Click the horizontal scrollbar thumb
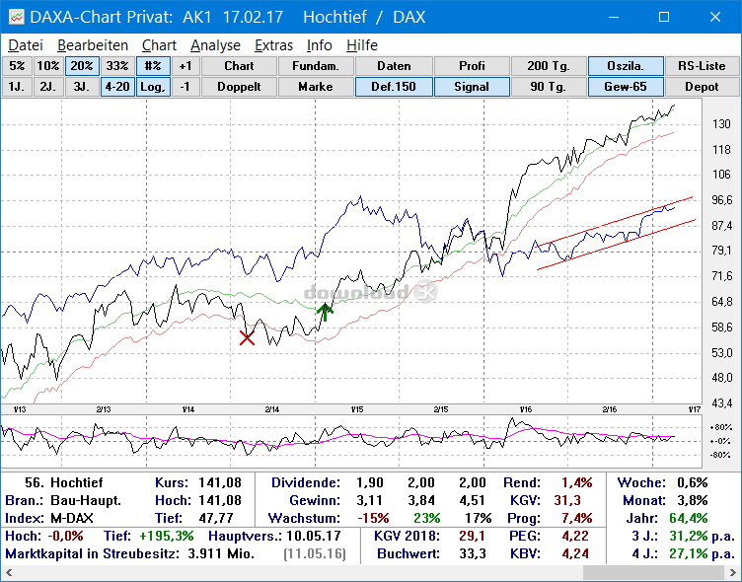 [x=654, y=573]
